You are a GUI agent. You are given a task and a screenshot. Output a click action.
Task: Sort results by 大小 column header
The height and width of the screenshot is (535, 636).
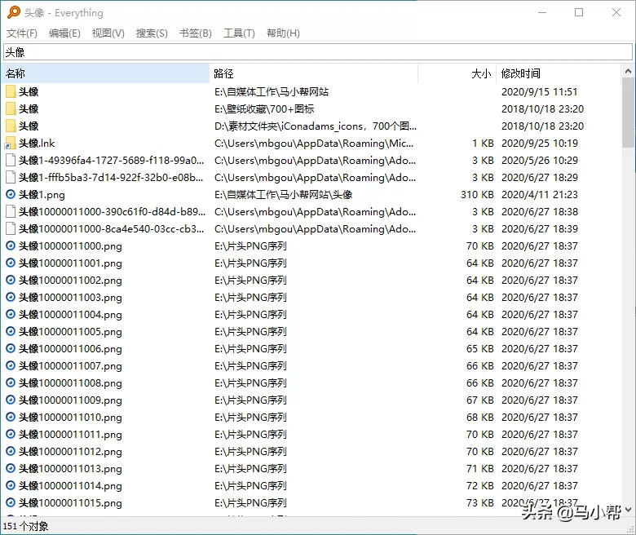tap(457, 73)
